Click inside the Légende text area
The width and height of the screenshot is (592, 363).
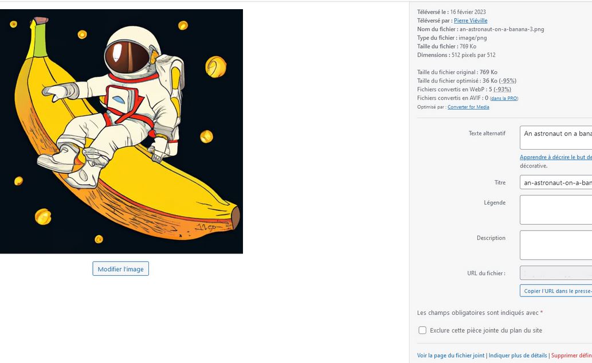point(556,209)
